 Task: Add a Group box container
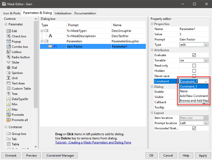click(x=16, y=134)
